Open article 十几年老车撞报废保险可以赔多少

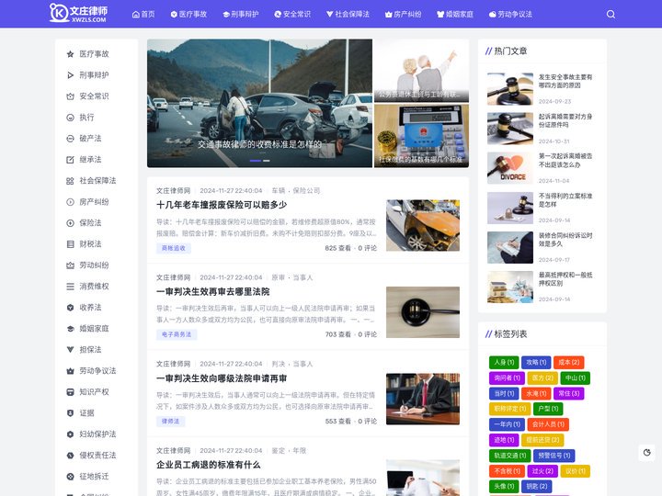pyautogui.click(x=222, y=205)
